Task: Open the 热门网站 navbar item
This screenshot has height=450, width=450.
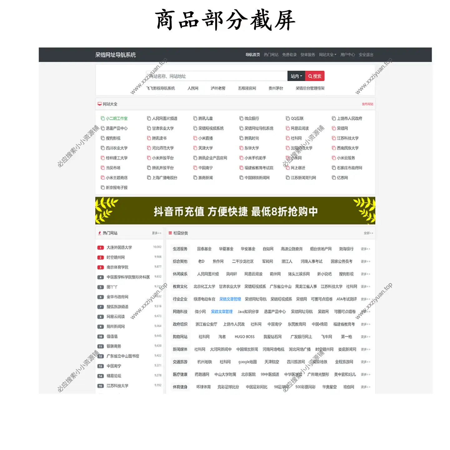Action: pos(271,55)
